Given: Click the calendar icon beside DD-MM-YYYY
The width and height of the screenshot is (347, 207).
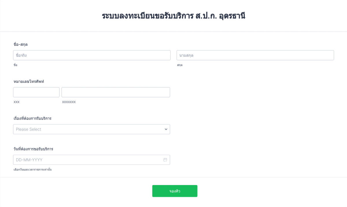Looking at the screenshot, I should (165, 160).
